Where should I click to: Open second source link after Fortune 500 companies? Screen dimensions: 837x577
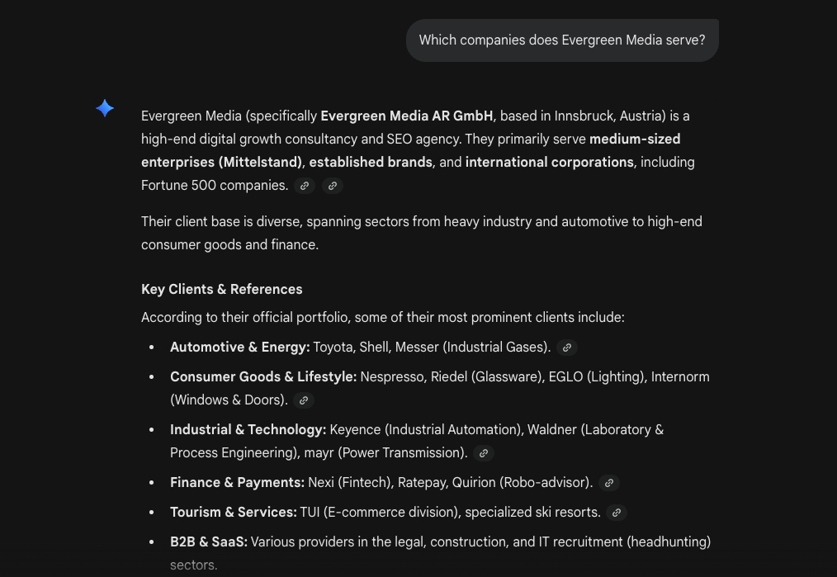tap(333, 186)
